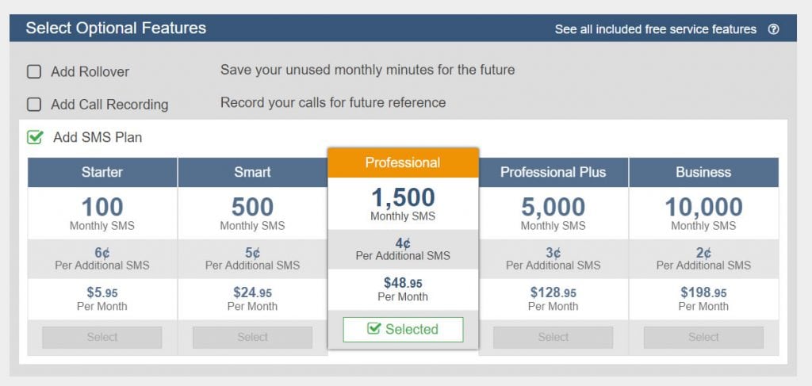Select the Business SMS plan button

coord(703,338)
